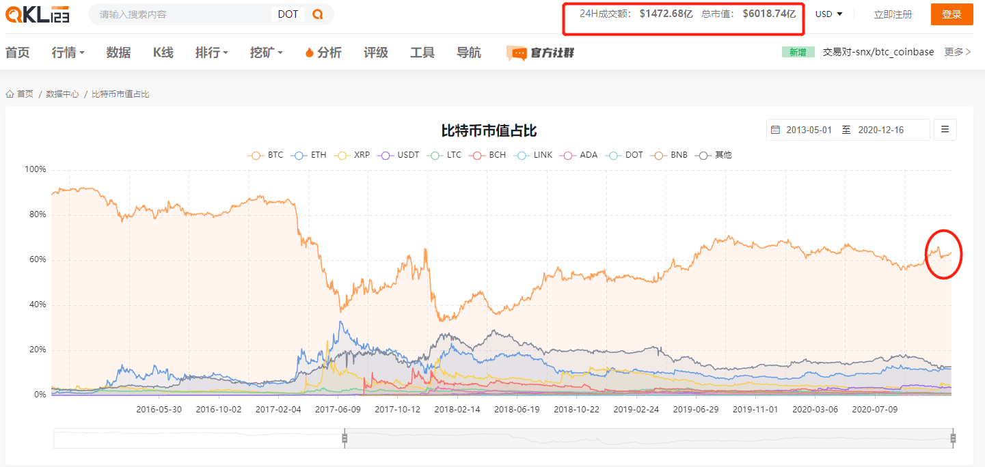Click the 2017-06-09 axis label
The width and height of the screenshot is (985, 467).
tap(338, 410)
